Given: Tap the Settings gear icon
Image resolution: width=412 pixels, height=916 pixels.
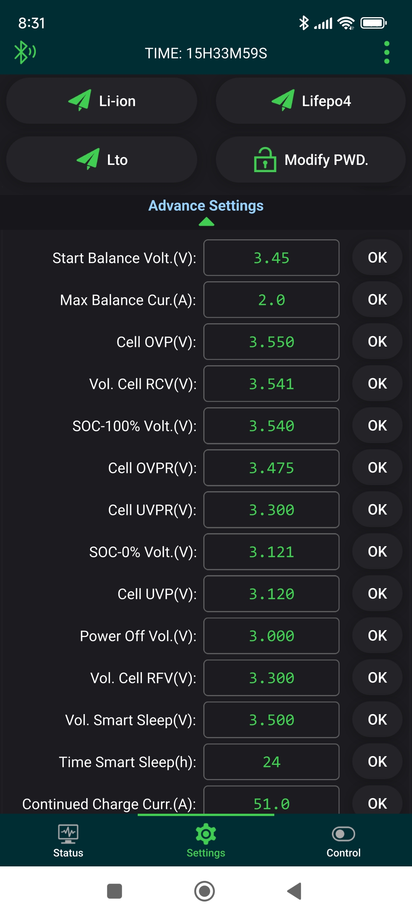Looking at the screenshot, I should point(206,834).
